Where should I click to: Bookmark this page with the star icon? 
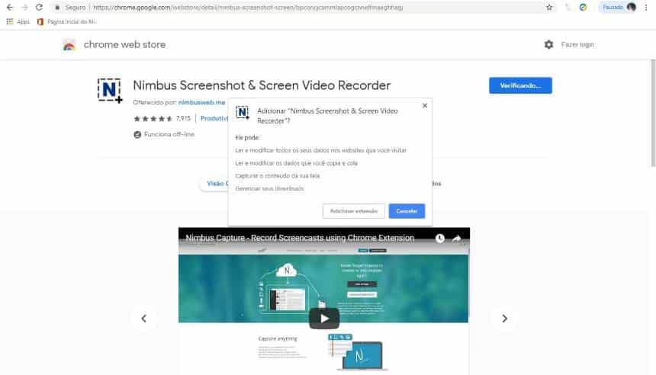pos(549,8)
